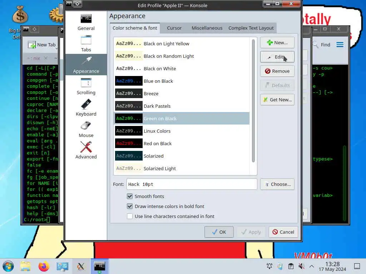366x274 pixels.
Task: Click the Get New... schemes button
Action: click(277, 100)
